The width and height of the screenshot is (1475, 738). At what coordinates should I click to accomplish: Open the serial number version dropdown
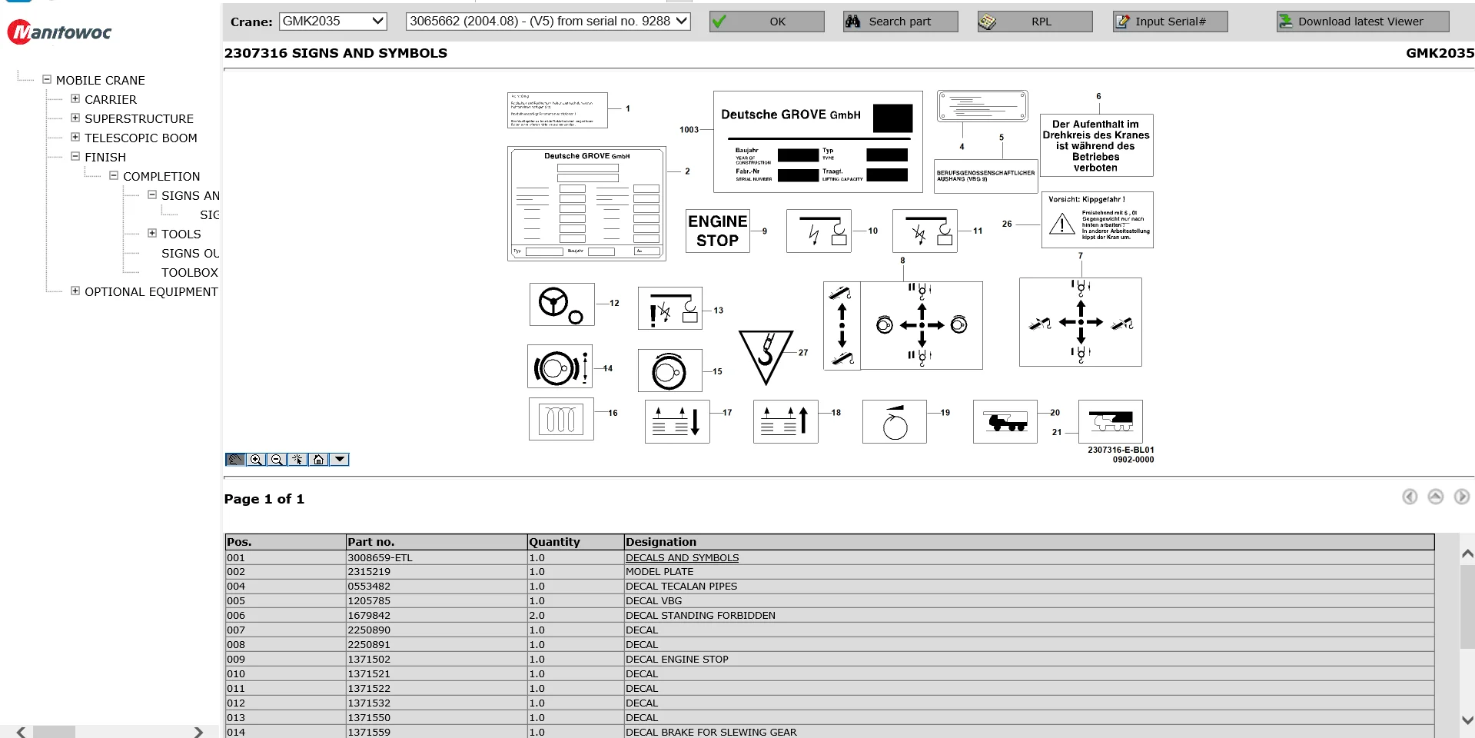[548, 21]
